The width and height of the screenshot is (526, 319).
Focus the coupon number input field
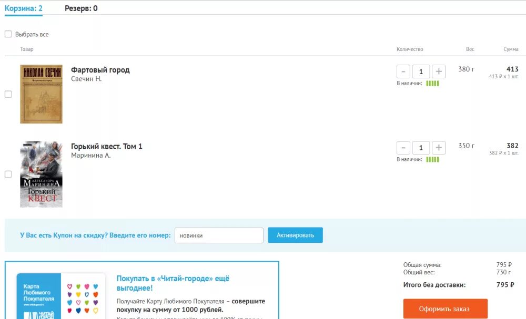219,235
